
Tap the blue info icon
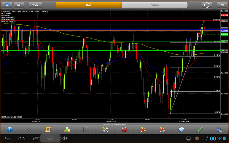click(10, 129)
